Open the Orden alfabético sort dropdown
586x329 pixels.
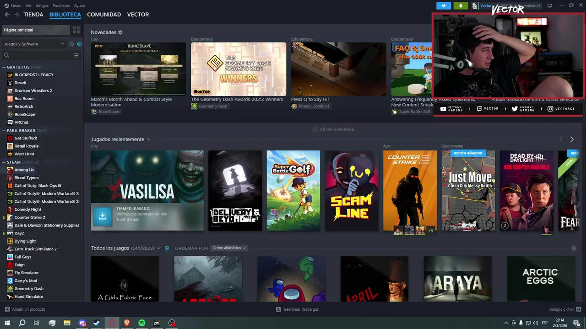pos(229,248)
